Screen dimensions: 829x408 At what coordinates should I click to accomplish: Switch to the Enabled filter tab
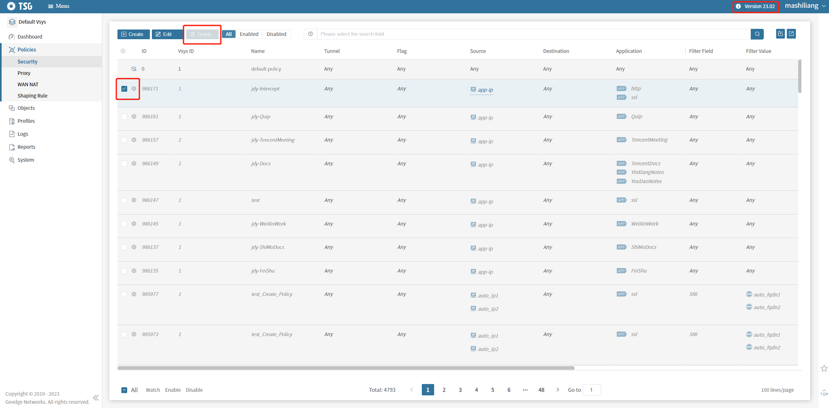[x=249, y=34]
